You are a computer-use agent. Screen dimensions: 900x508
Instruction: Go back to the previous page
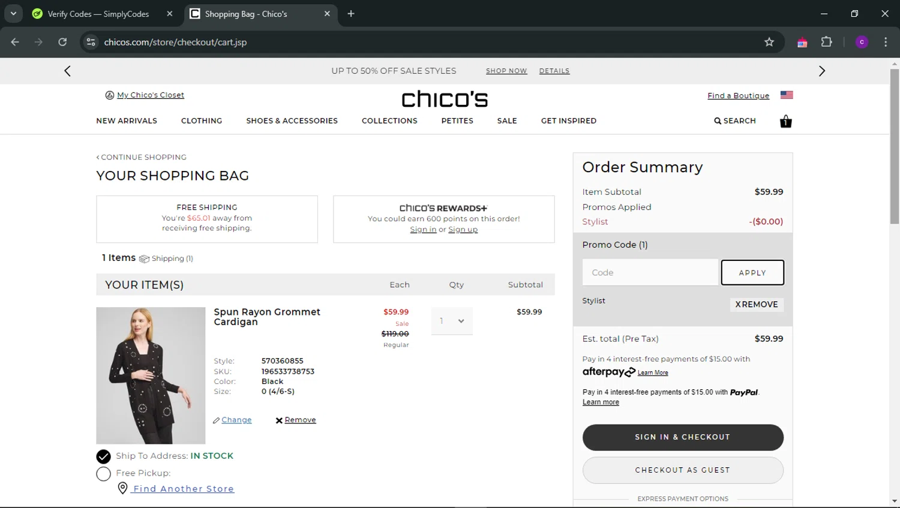(15, 42)
